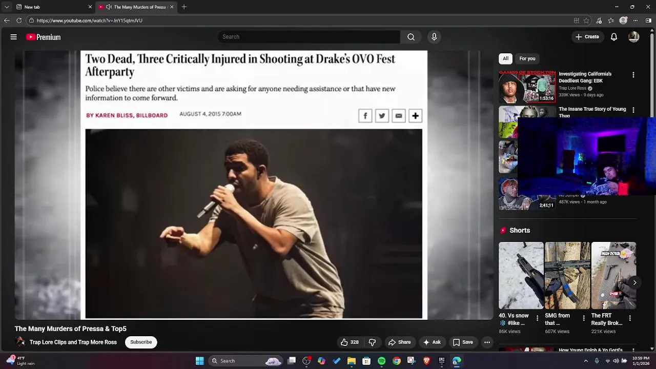Open YouTube notifications bell
Viewport: 656px width, 369px height.
coord(614,37)
